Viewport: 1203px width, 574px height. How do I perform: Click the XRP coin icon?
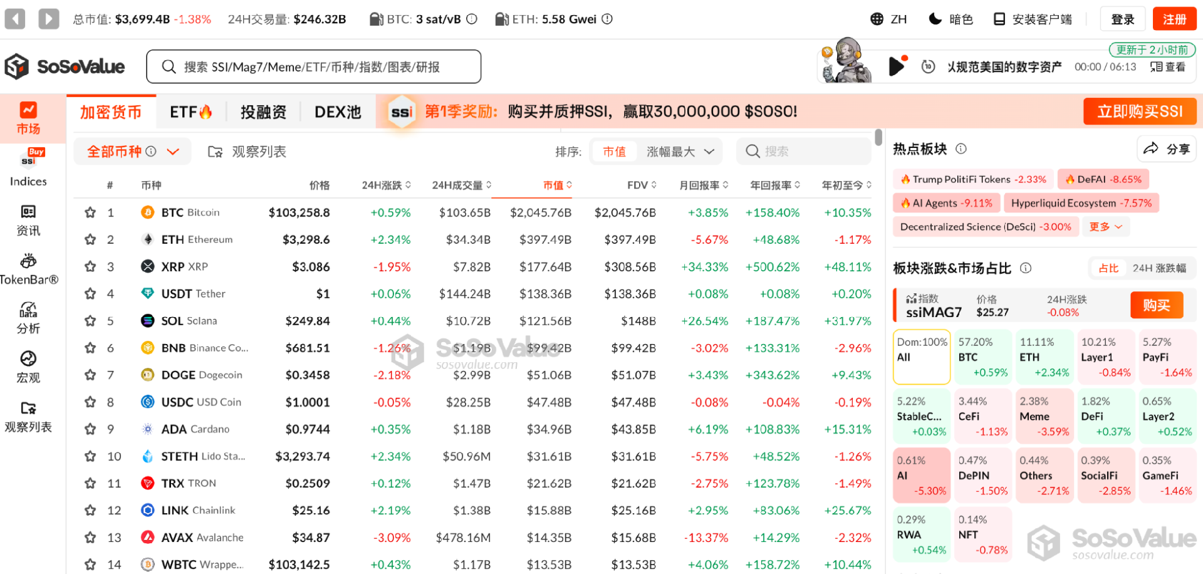(147, 266)
